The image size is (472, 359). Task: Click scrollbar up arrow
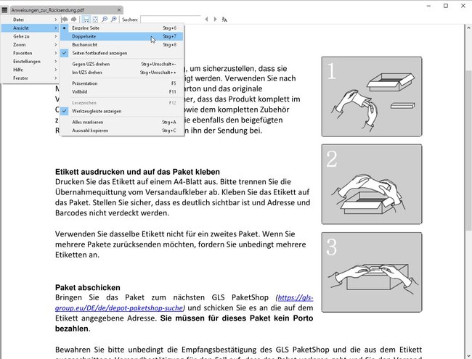[468, 28]
